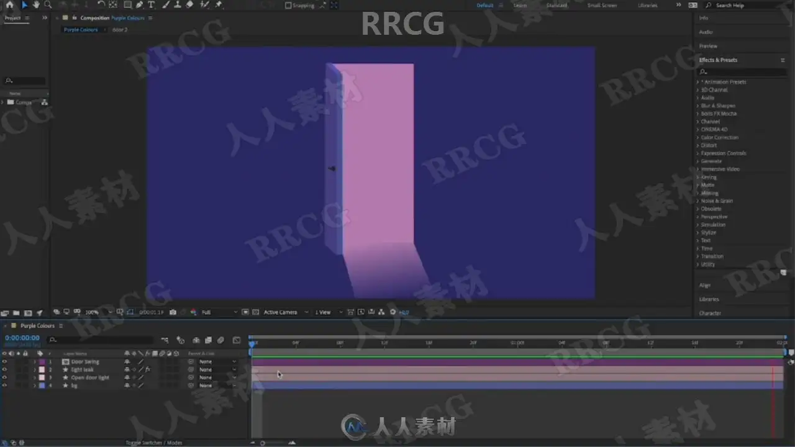795x447 pixels.
Task: Select the Rotation tool
Action: 101,5
